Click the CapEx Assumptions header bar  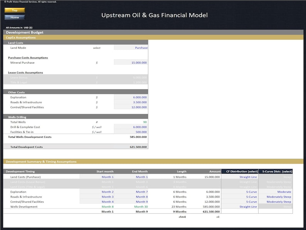[x=153, y=37]
